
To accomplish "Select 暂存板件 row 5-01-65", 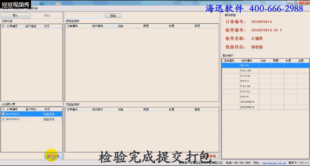I will click(265, 86).
